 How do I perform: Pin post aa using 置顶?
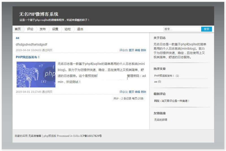coord(131,50)
